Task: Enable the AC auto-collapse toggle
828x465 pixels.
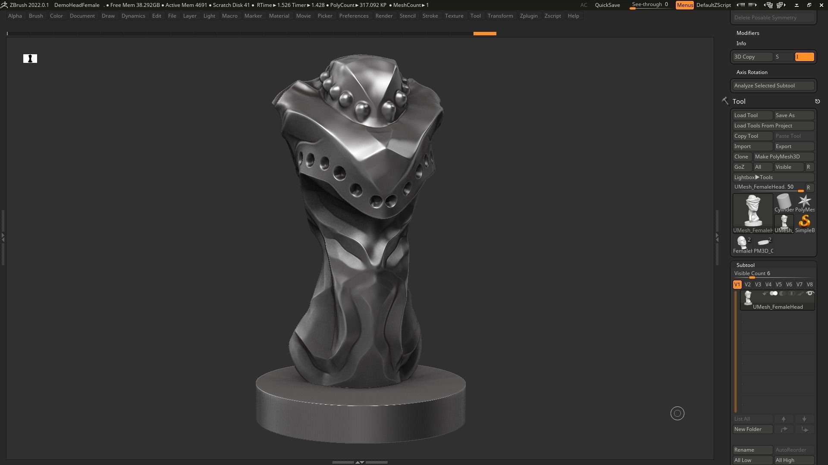Action: click(x=583, y=5)
